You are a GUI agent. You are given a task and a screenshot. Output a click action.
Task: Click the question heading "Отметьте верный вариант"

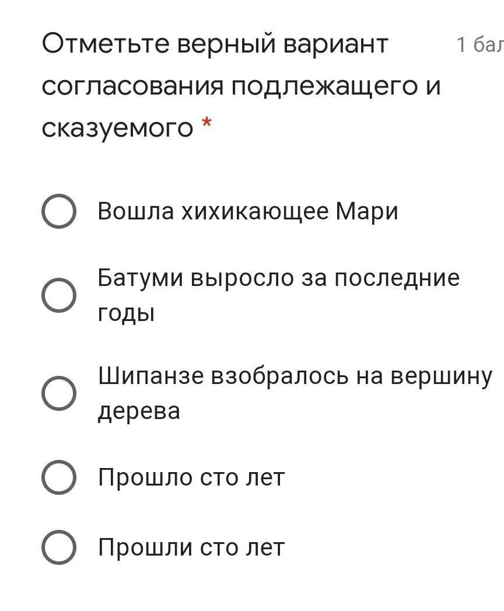[215, 44]
